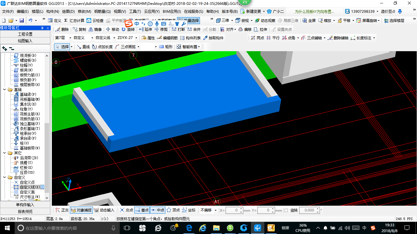417x234 pixels.
Task: Select the Copy (复制) tool
Action: pyautogui.click(x=80, y=30)
